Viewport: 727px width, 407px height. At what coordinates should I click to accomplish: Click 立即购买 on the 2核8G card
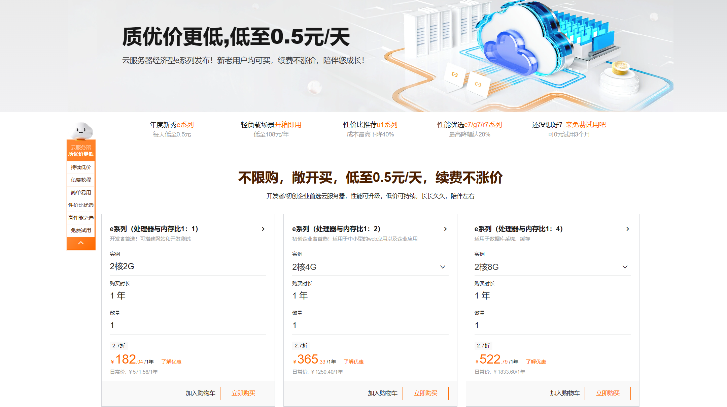[x=608, y=393]
